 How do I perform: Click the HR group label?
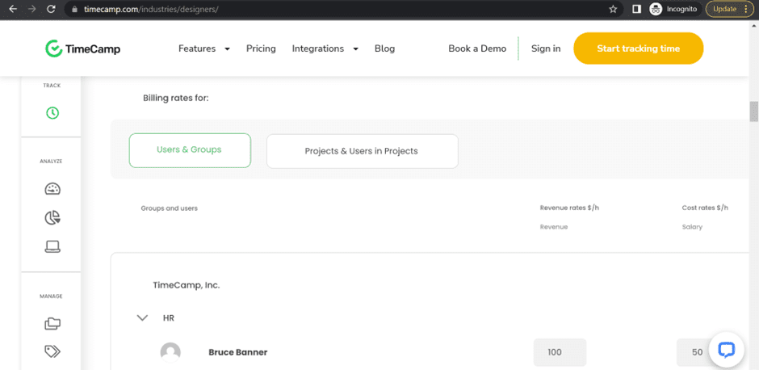pyautogui.click(x=169, y=318)
